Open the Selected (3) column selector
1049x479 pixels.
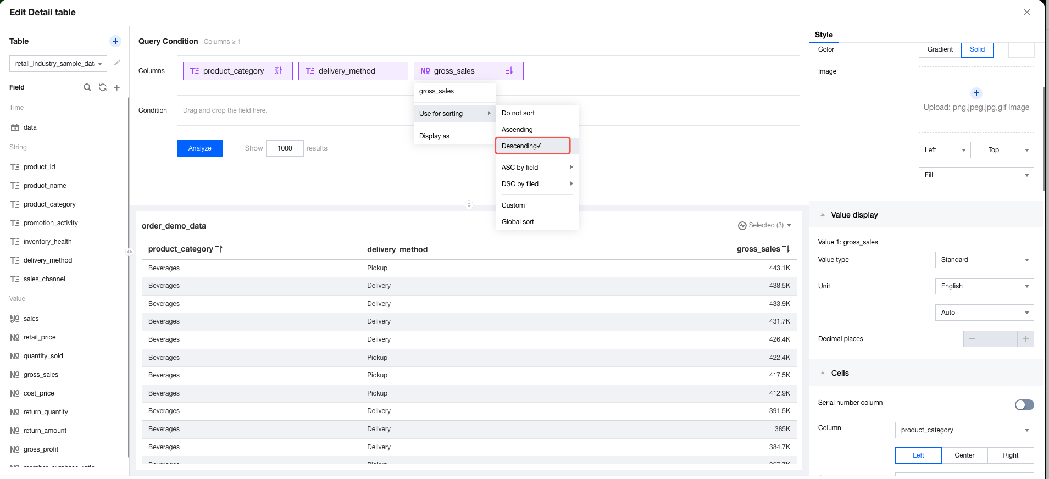tap(765, 225)
